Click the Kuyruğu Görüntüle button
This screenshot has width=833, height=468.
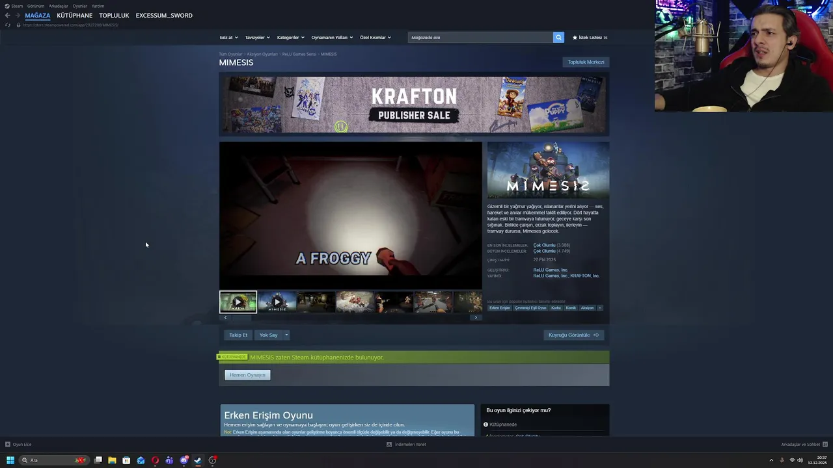coord(574,335)
